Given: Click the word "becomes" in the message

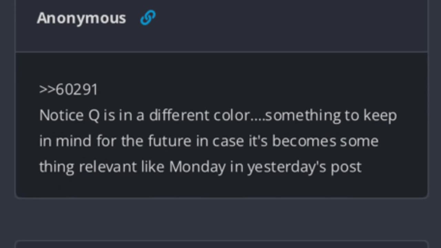Looking at the screenshot, I should pyautogui.click(x=304, y=141).
